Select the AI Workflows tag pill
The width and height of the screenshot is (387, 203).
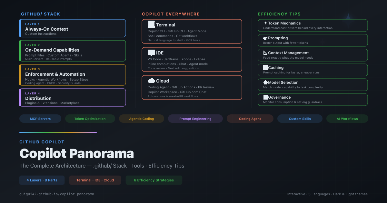(x=347, y=119)
